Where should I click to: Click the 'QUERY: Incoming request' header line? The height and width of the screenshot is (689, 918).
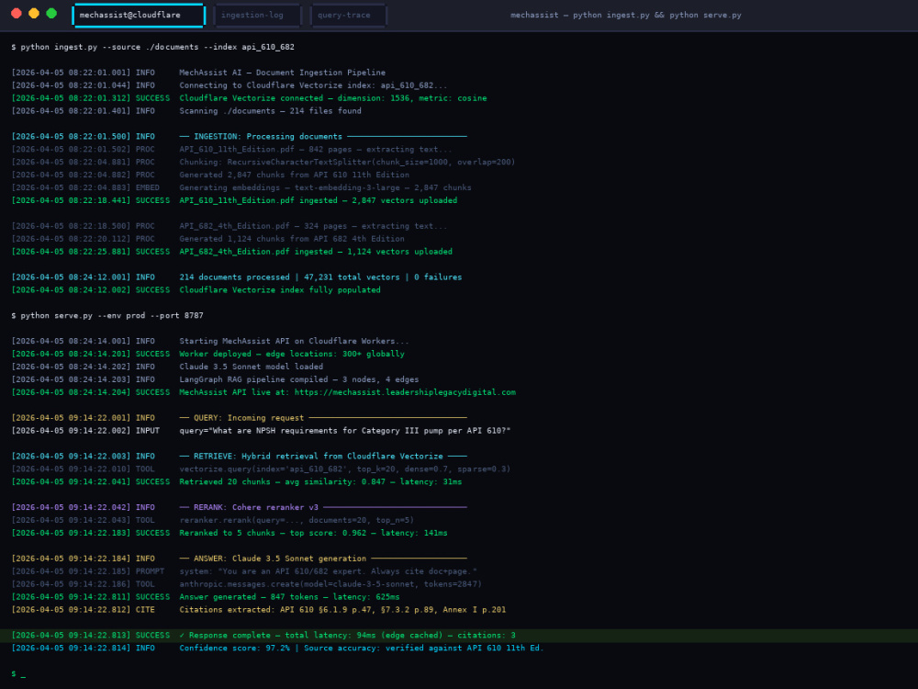pyautogui.click(x=240, y=418)
